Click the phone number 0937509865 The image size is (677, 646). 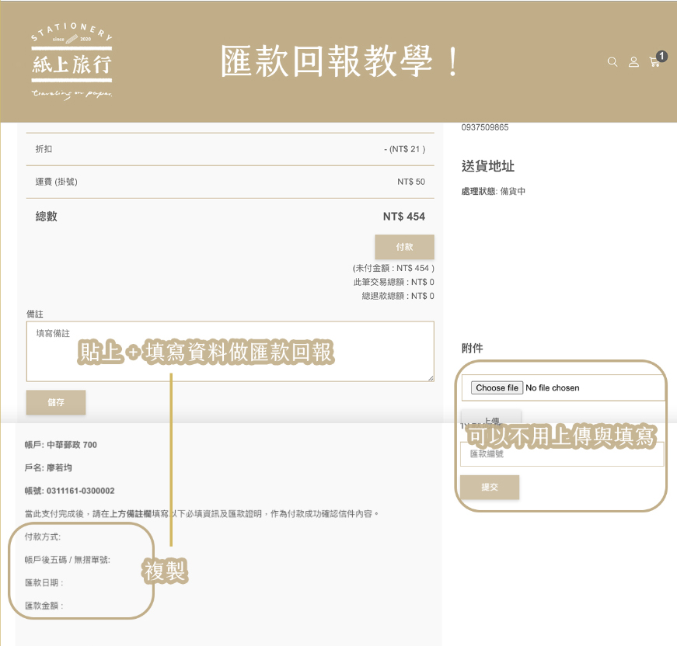(485, 127)
